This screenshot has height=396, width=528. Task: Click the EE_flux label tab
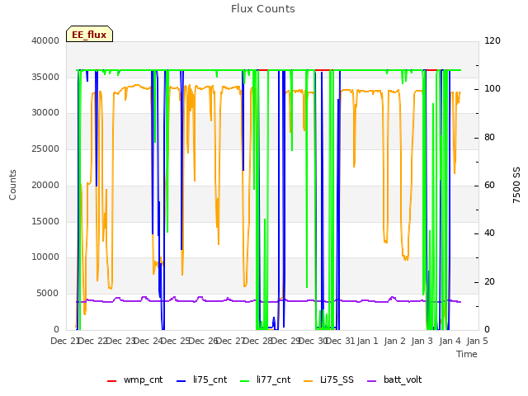pos(89,34)
